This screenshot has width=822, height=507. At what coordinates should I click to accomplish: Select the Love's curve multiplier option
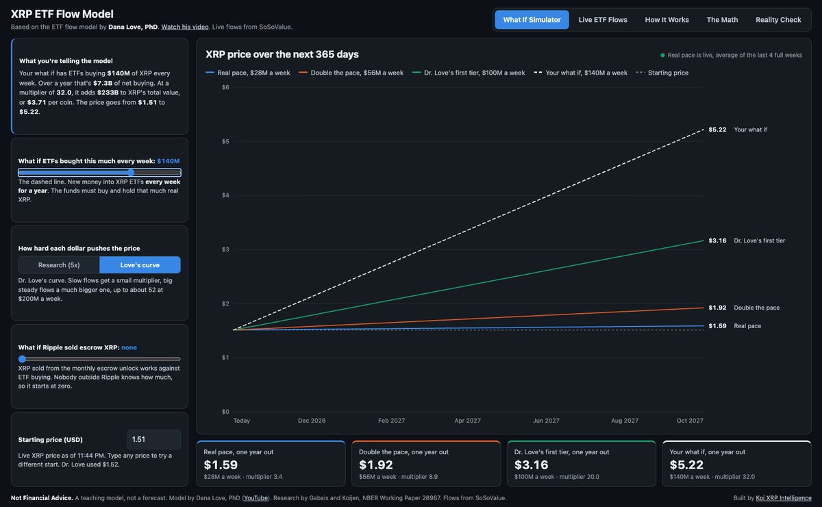click(140, 264)
